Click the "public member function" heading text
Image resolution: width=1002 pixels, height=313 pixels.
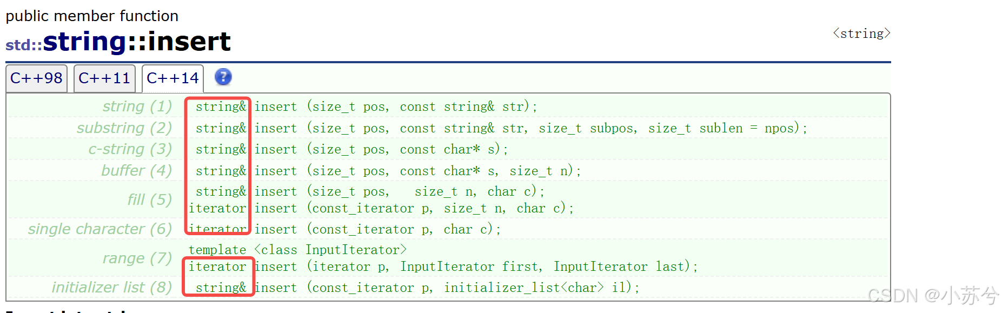click(92, 16)
